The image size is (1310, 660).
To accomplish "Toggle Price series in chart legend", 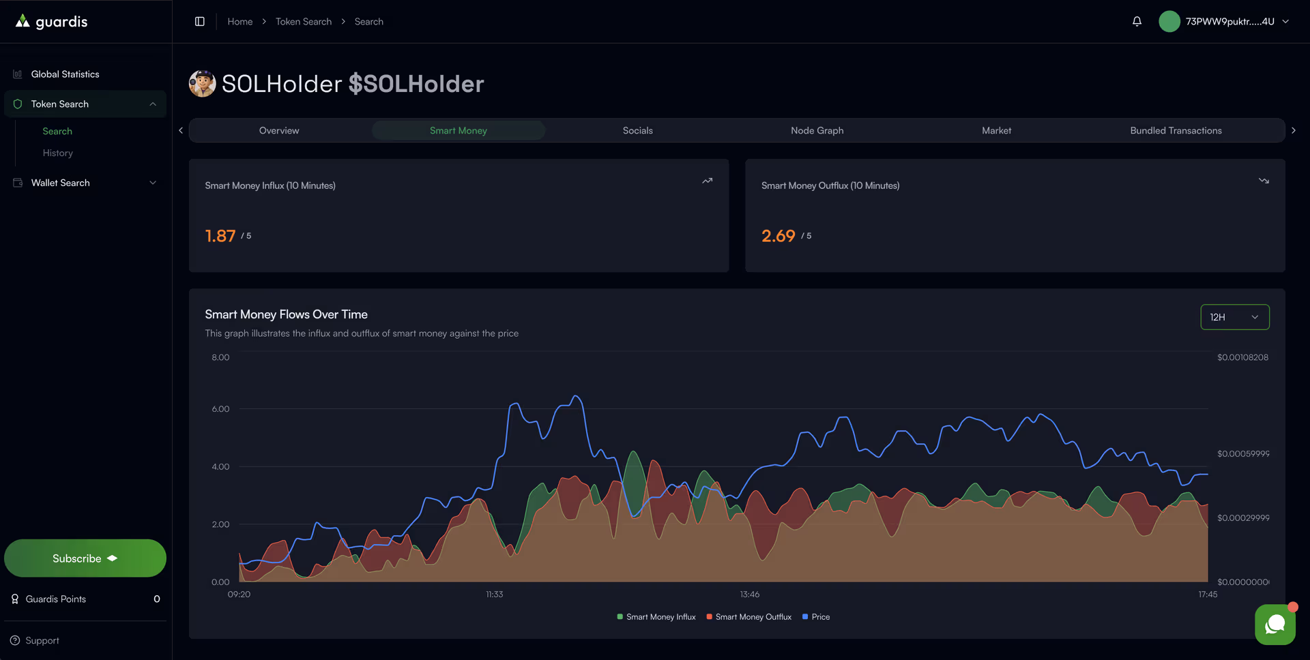I will [x=816, y=617].
